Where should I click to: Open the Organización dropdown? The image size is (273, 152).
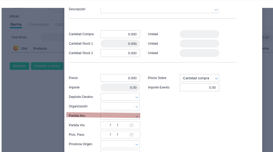click(x=137, y=107)
